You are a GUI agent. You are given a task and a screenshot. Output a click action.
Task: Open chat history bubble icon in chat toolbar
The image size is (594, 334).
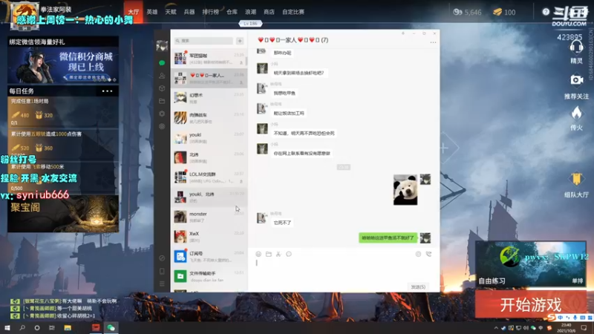[289, 254]
